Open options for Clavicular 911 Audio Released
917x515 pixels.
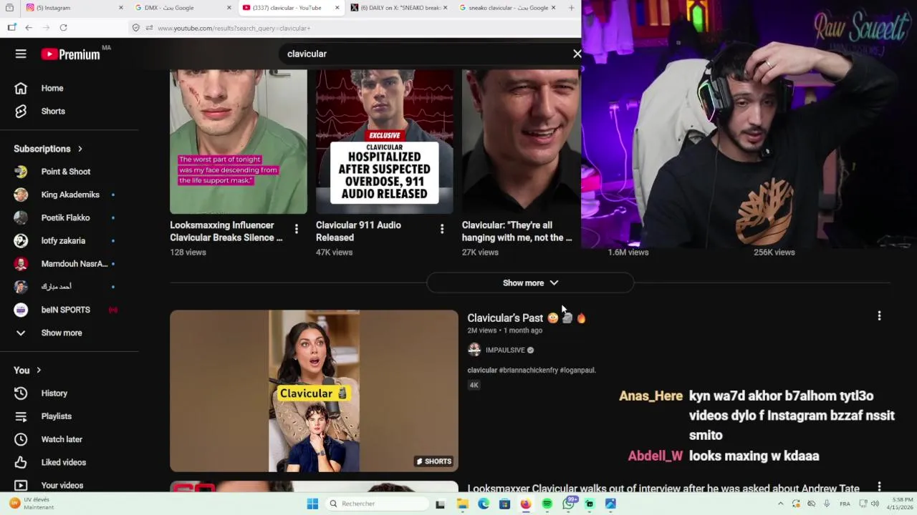(x=442, y=229)
